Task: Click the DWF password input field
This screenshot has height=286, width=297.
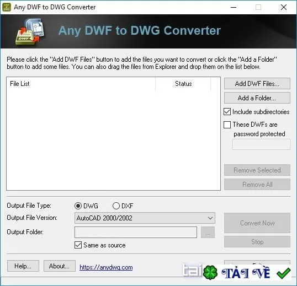Action: (261, 144)
